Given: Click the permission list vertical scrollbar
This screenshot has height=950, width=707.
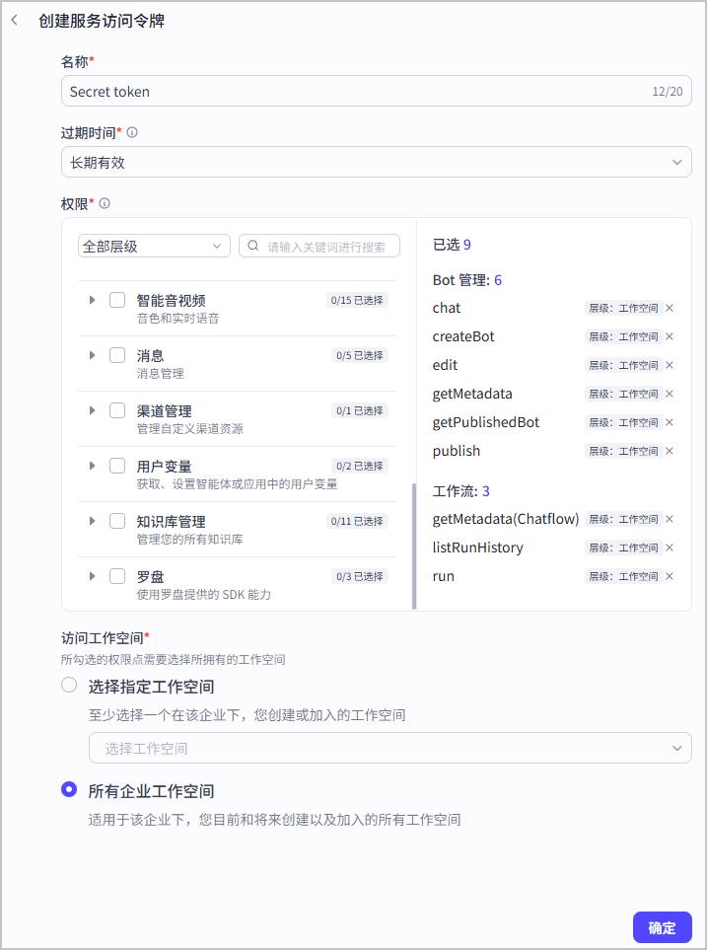Looking at the screenshot, I should pyautogui.click(x=414, y=546).
